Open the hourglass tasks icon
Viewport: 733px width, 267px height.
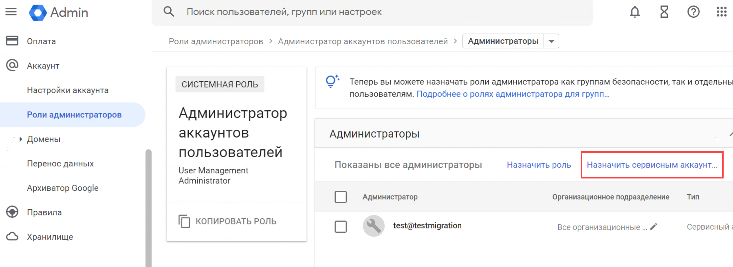664,12
